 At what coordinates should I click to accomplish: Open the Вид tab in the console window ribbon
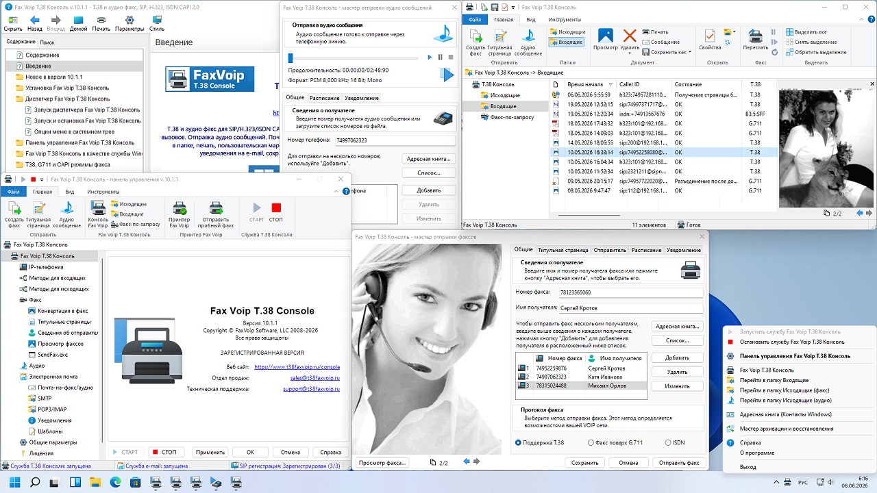[x=530, y=19]
